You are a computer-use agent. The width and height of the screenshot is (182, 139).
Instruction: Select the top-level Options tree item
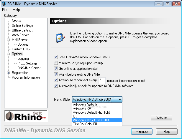pyautogui.click(x=17, y=54)
